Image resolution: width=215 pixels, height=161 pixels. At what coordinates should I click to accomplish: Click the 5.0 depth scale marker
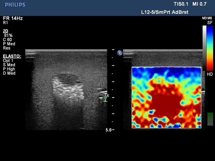pos(109,129)
